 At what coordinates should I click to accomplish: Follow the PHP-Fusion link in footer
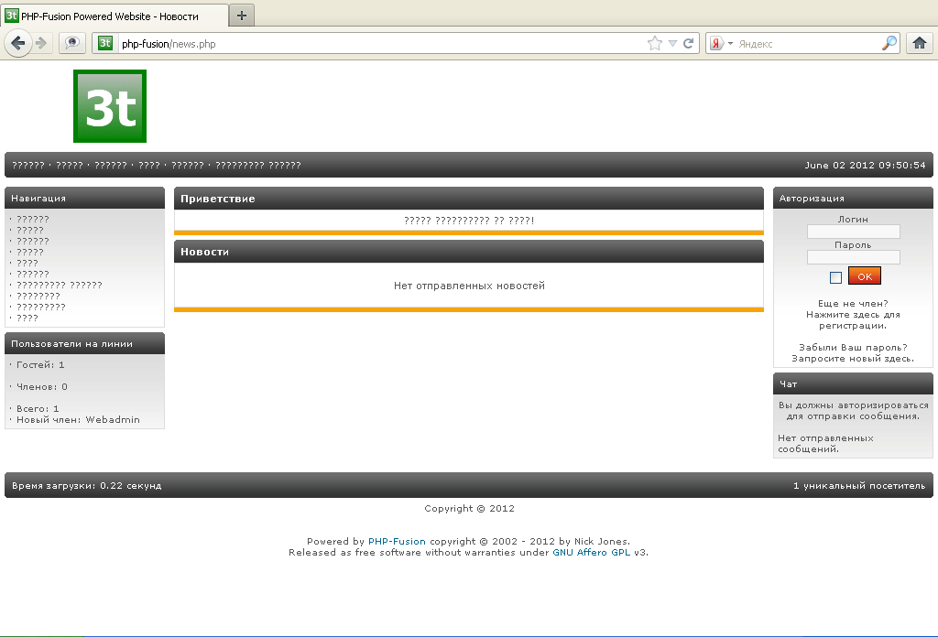click(397, 541)
